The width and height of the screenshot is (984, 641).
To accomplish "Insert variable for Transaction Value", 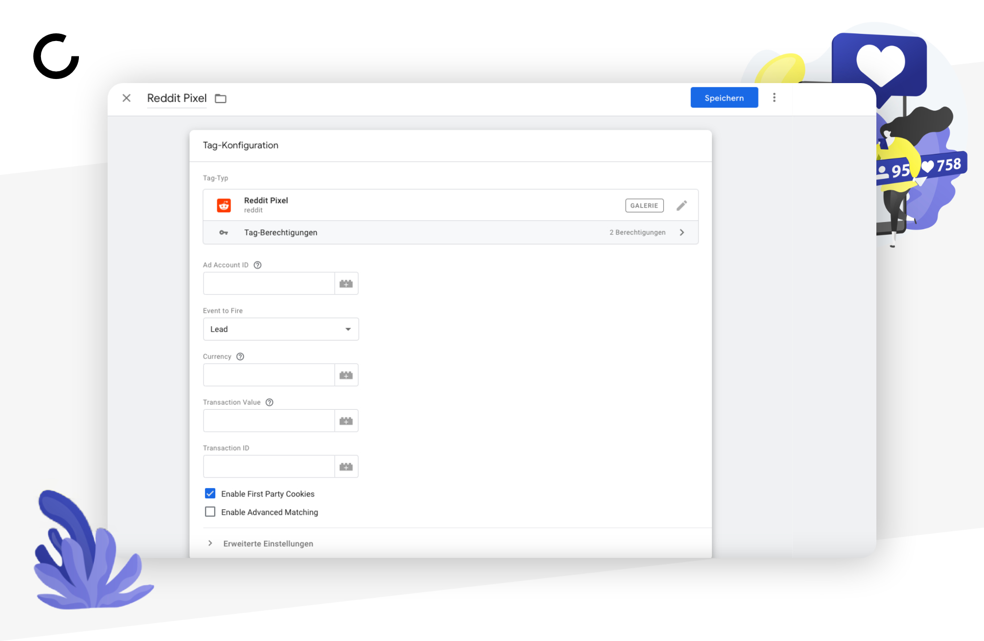I will pyautogui.click(x=346, y=421).
